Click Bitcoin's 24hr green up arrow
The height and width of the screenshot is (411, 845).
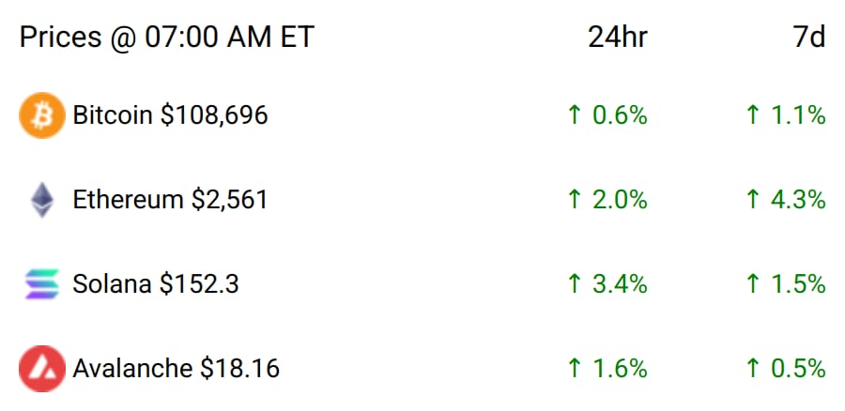pos(575,115)
